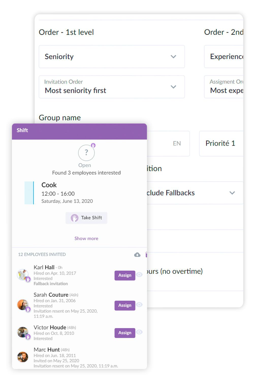254x381 pixels.
Task: Click the open shift question mark icon
Action: click(86, 153)
